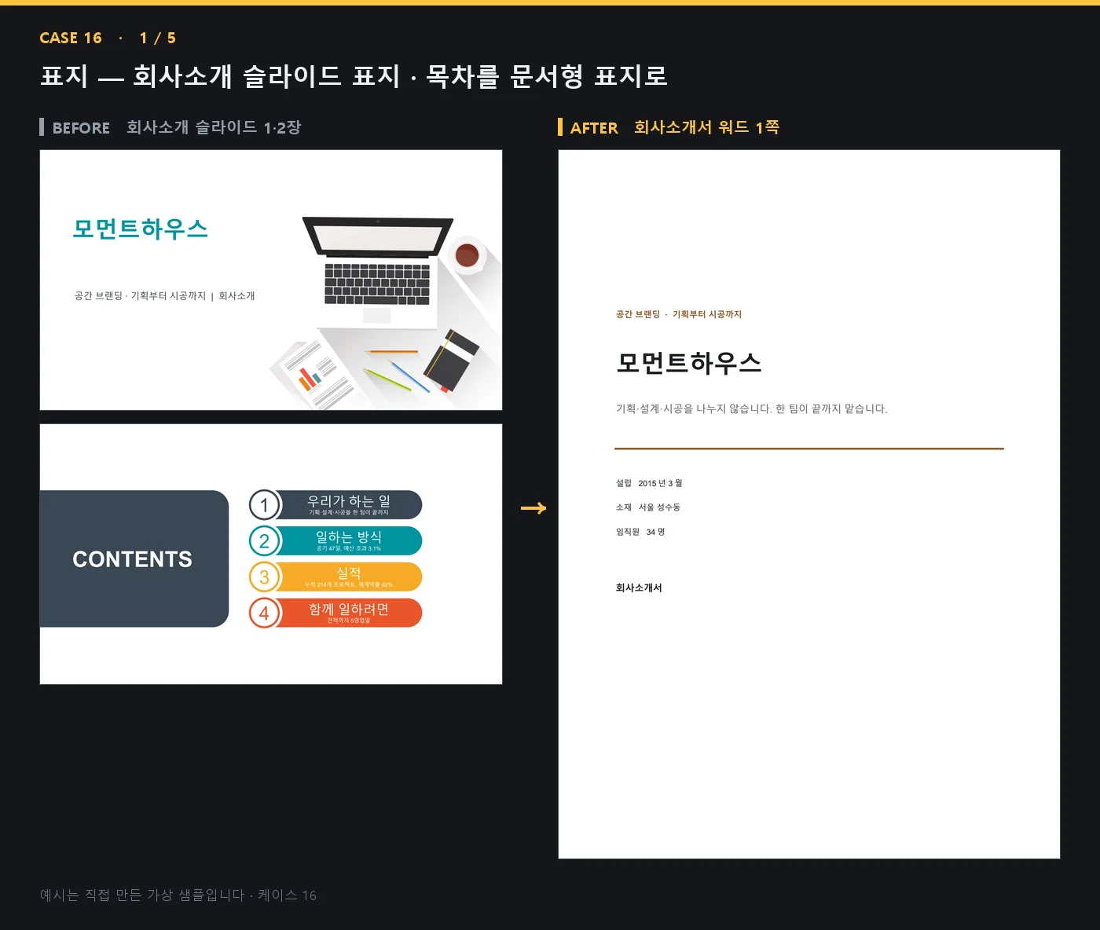Click the '1 / 5' page indicator
The image size is (1100, 930).
click(158, 38)
